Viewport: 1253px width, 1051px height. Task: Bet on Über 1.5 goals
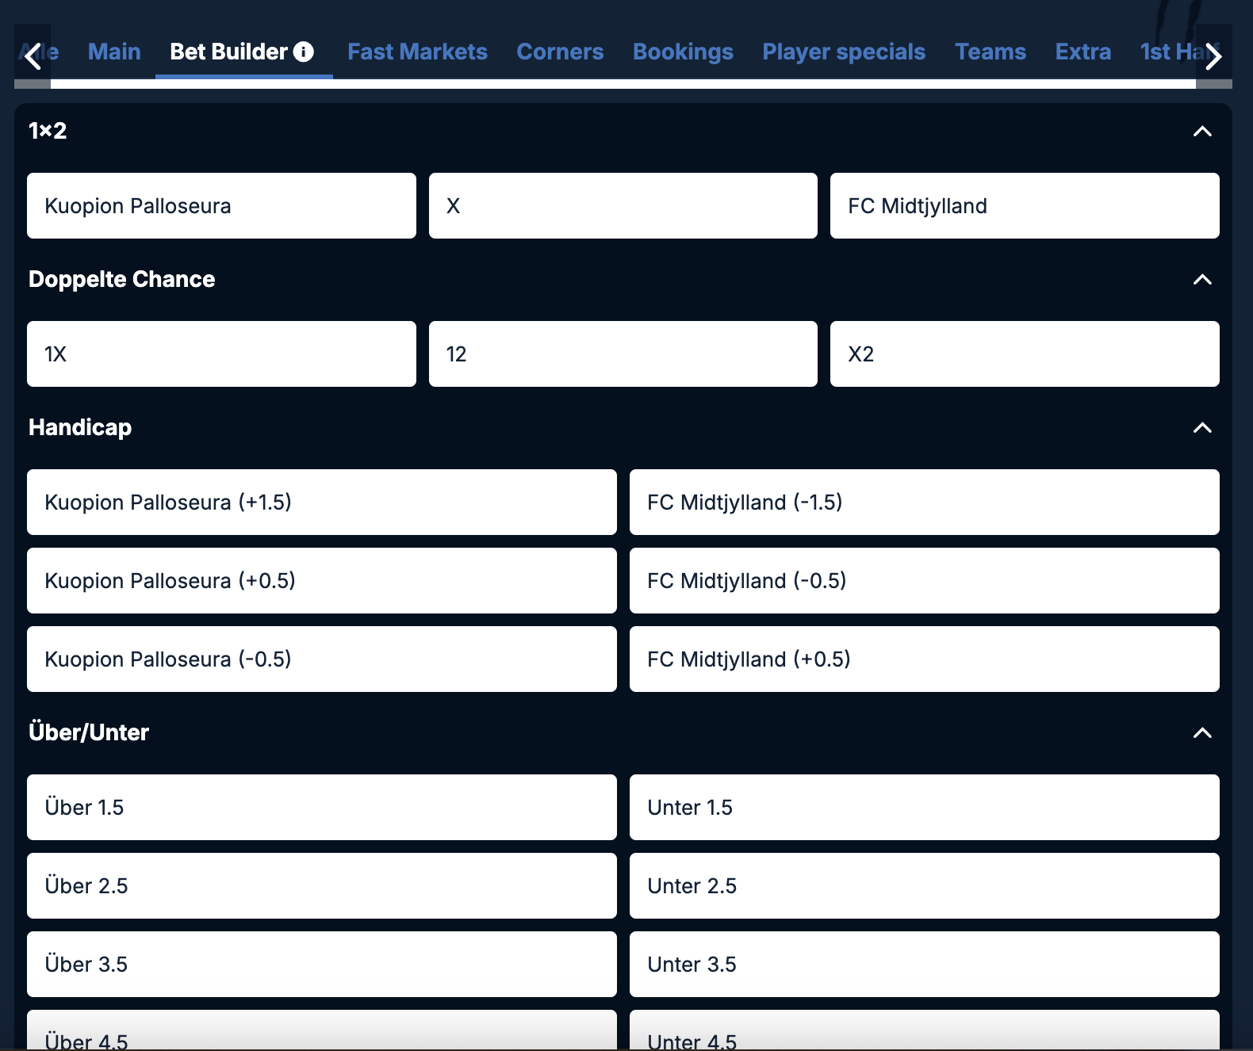322,807
